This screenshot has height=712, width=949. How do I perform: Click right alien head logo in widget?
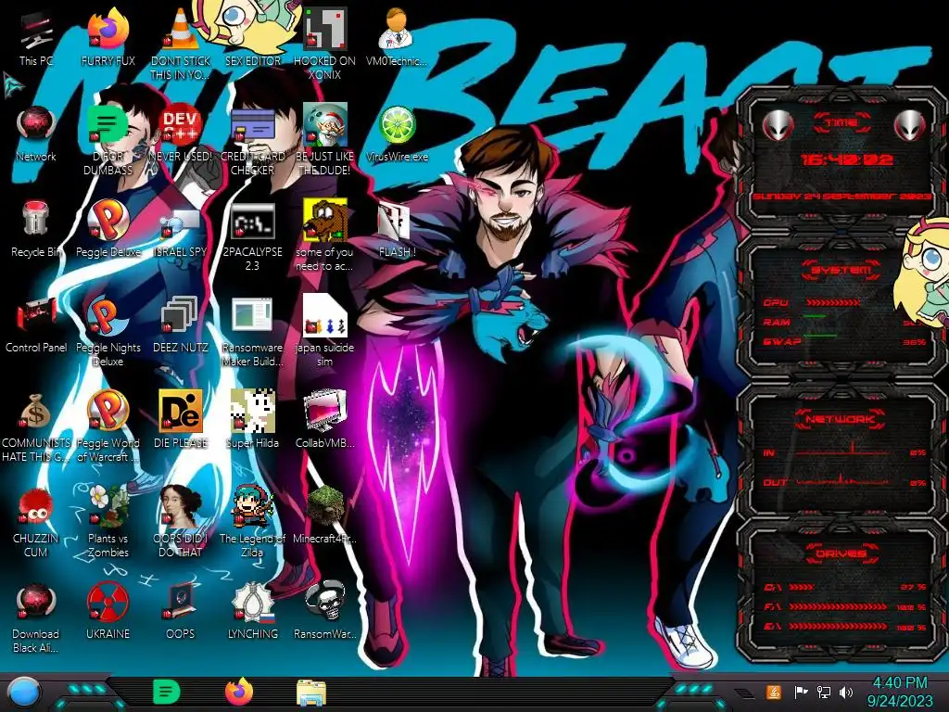pyautogui.click(x=910, y=126)
